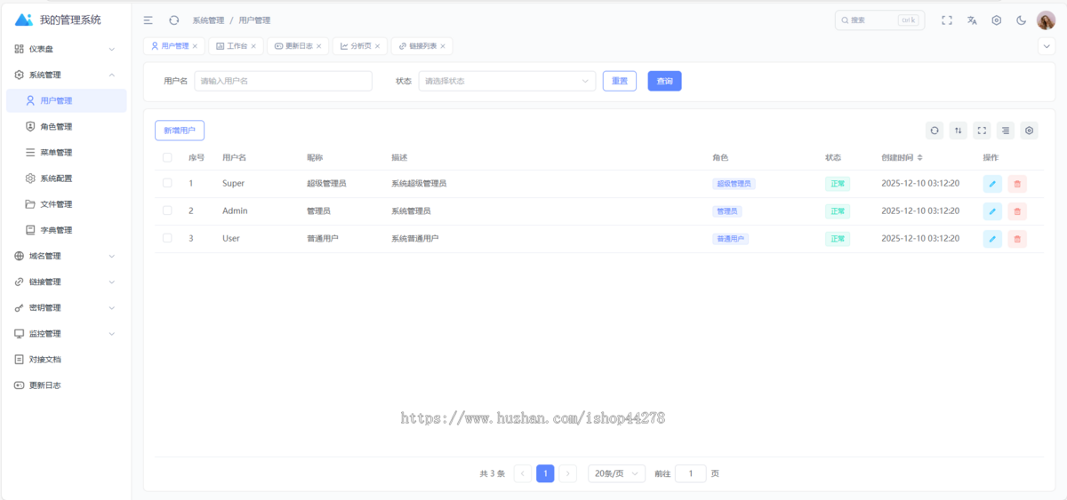
Task: Expand the 密钥管理 sidebar menu
Action: (66, 307)
